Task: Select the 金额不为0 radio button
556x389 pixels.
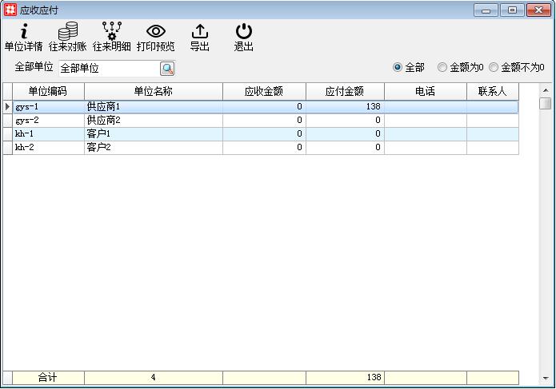Action: pos(494,68)
